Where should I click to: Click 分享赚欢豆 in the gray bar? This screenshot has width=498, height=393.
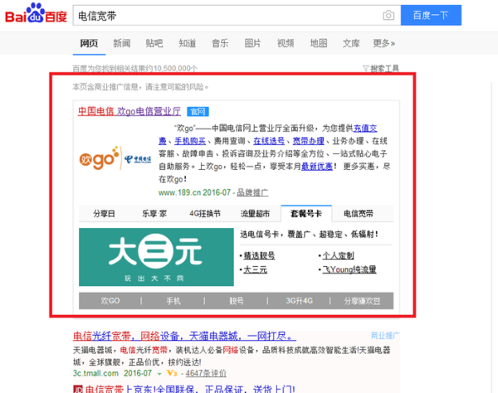[x=362, y=301]
